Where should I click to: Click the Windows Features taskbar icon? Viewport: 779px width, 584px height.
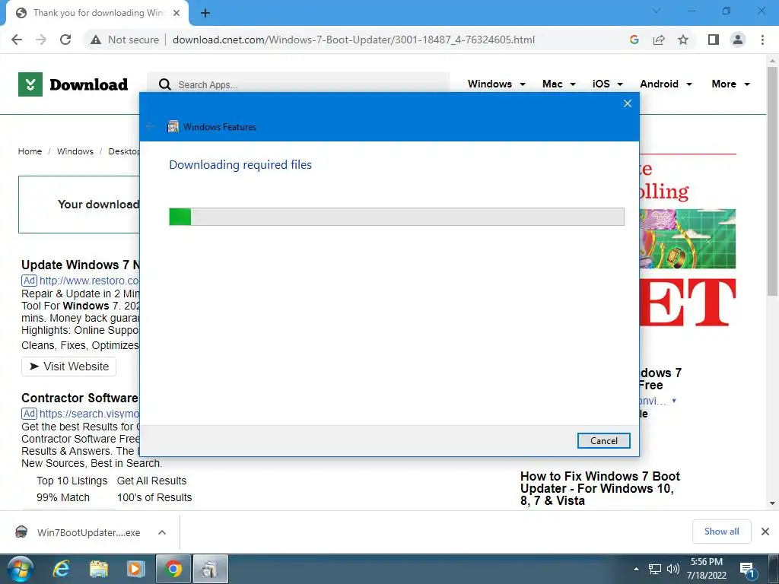click(210, 569)
